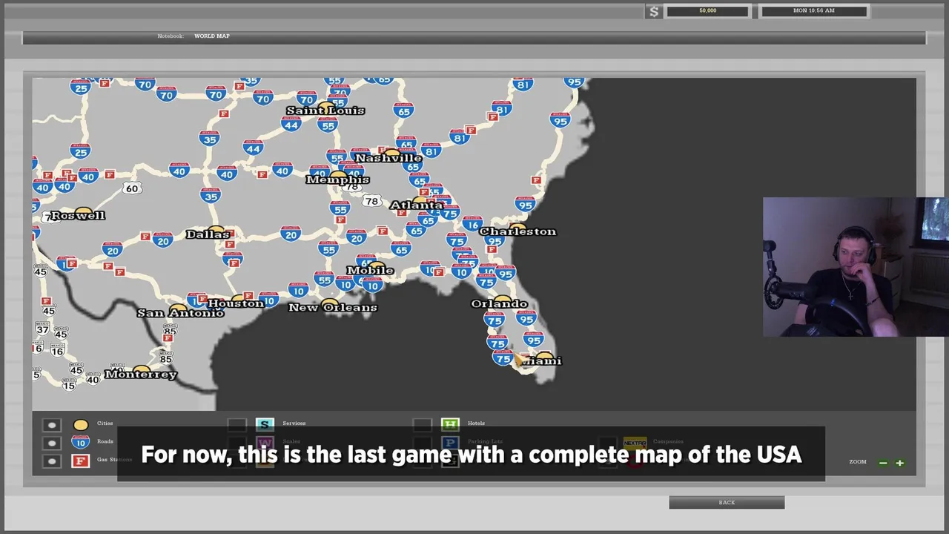Image resolution: width=949 pixels, height=534 pixels.
Task: Toggle Roads visibility on the map
Action: pos(51,443)
